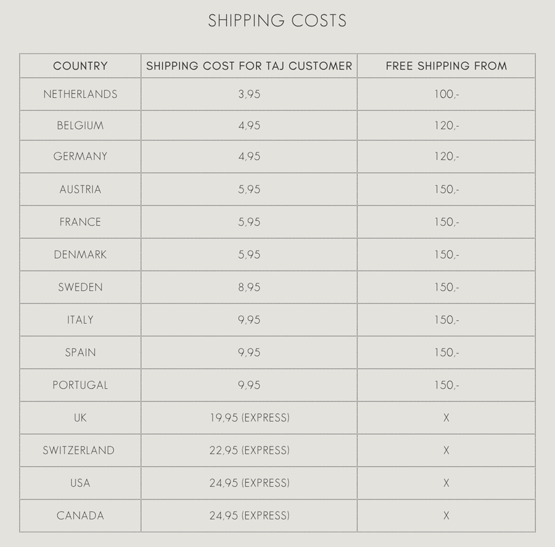555x547 pixels.
Task: Click the X in the UK row
Action: point(446,418)
